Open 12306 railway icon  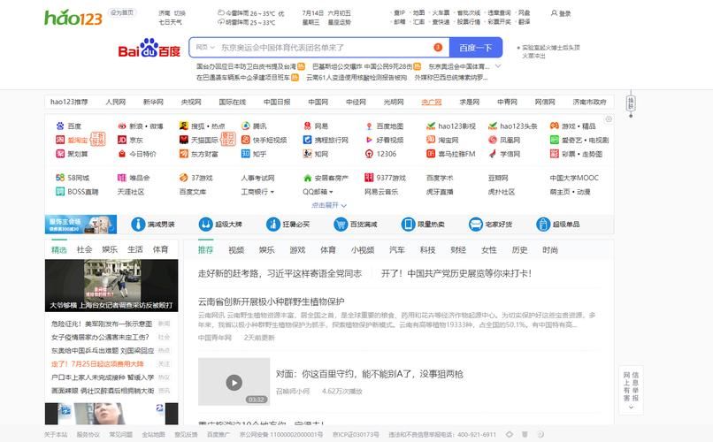(369, 154)
